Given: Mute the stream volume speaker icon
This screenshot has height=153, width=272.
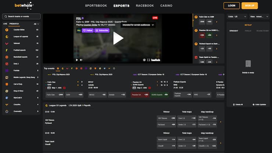Looking at the screenshot, I should click(x=82, y=60).
